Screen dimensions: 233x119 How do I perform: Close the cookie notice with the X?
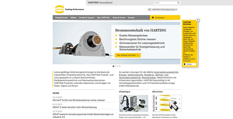(197, 20)
